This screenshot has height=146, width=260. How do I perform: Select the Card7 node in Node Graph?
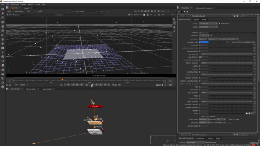point(95,107)
